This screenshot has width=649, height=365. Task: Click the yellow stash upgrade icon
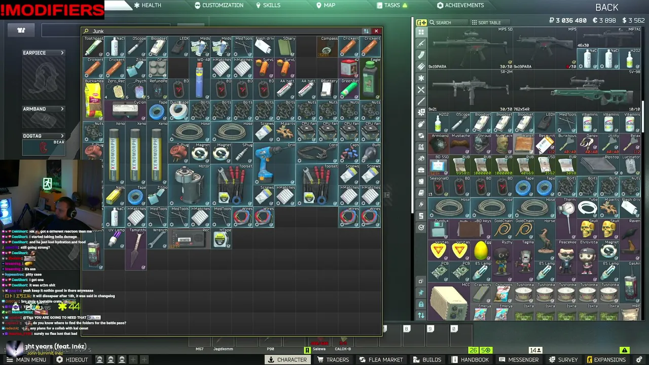tap(421, 22)
